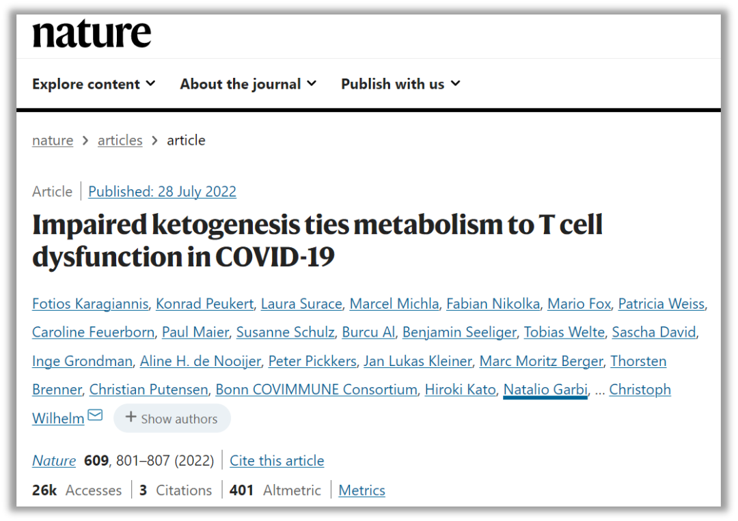Click the Bonn COVIMMUNE Consortium link

[x=316, y=389]
